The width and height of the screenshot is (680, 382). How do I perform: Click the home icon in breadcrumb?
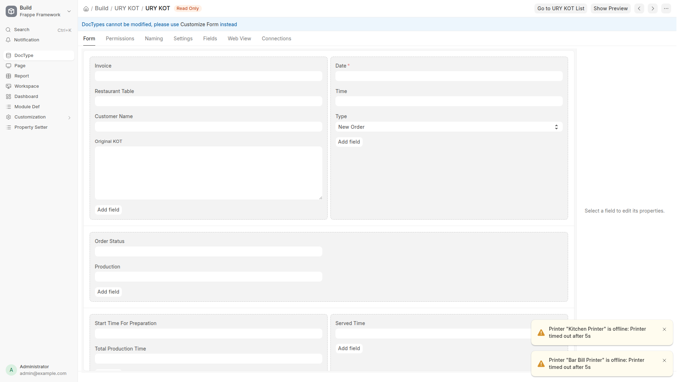pyautogui.click(x=86, y=9)
